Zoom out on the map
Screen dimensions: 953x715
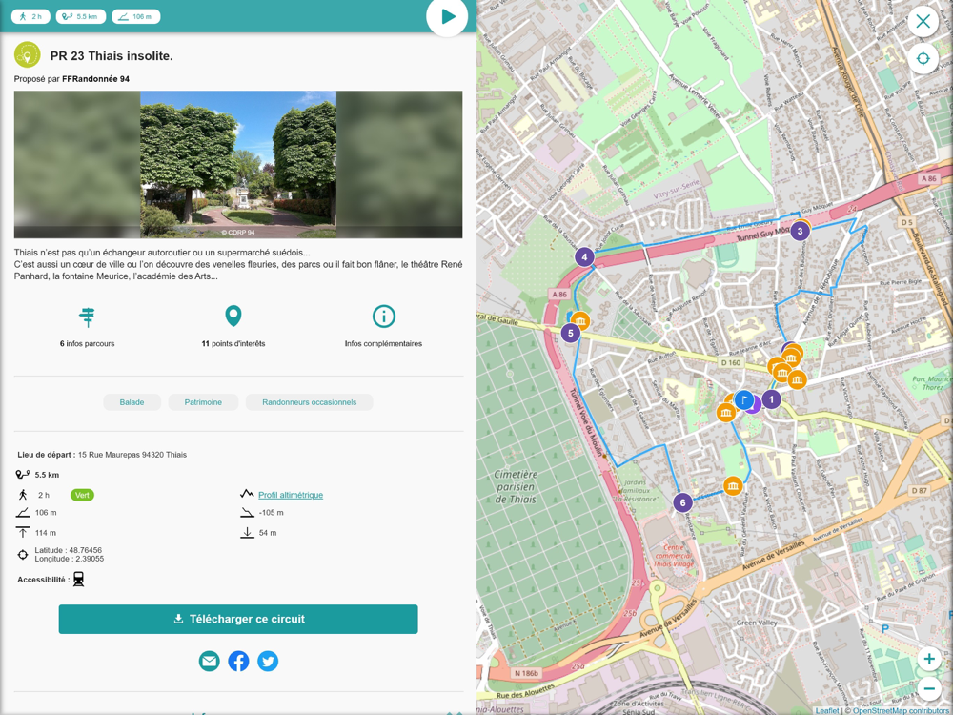928,689
